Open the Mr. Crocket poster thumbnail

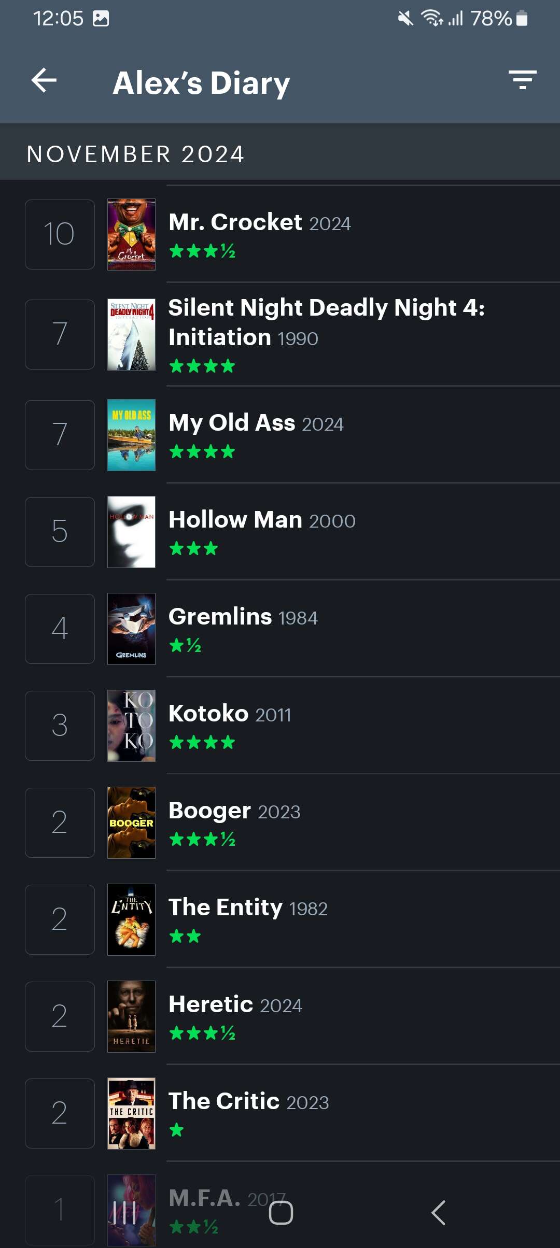(131, 234)
